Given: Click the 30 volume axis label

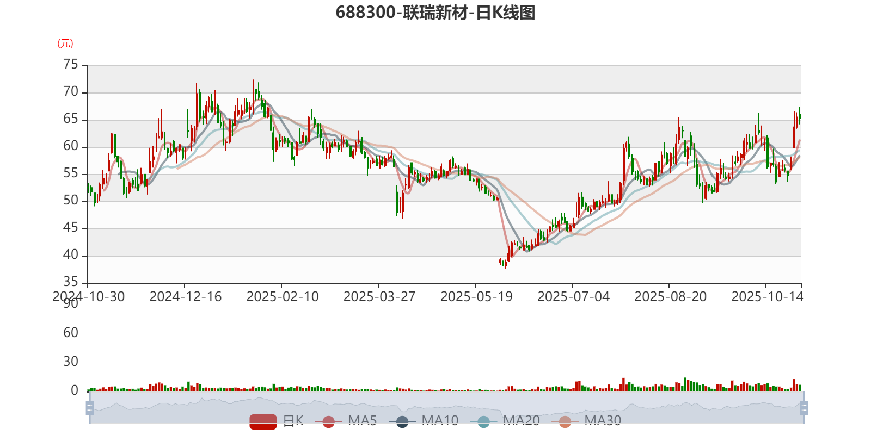Looking at the screenshot, I should pos(71,362).
